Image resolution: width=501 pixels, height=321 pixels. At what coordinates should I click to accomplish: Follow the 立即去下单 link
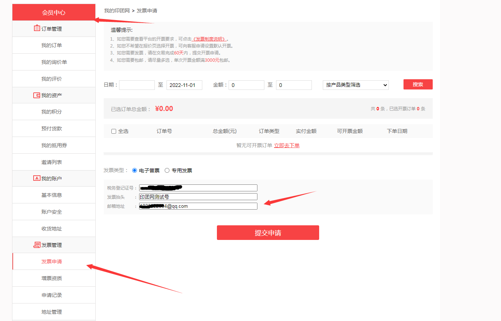pos(287,145)
